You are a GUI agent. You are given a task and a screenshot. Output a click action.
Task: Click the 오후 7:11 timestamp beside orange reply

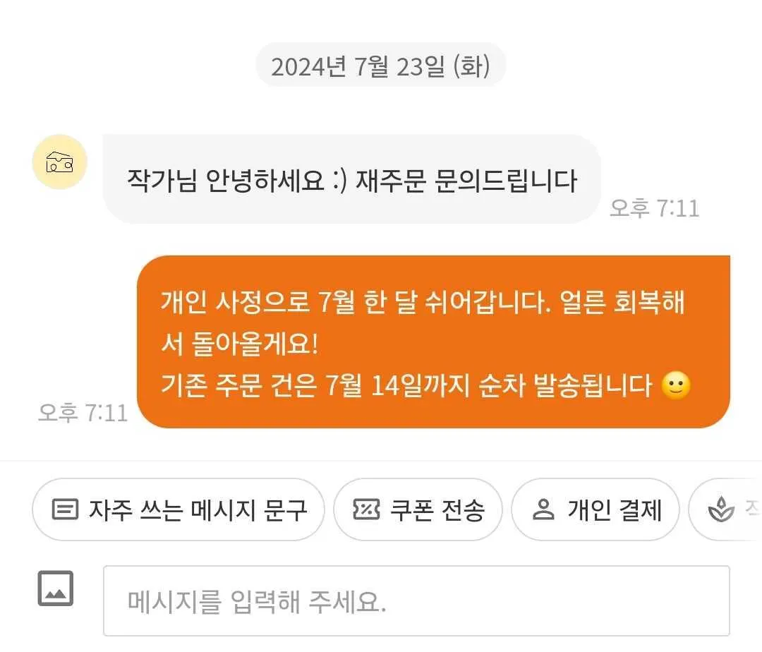point(83,413)
